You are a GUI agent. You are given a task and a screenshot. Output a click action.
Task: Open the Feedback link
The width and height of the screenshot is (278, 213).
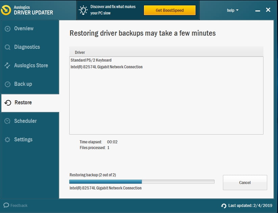tap(19, 205)
